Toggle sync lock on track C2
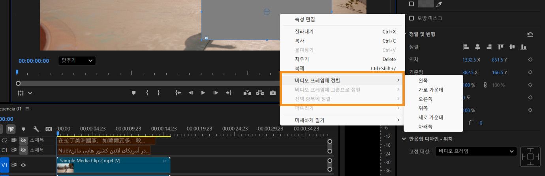 (14, 140)
